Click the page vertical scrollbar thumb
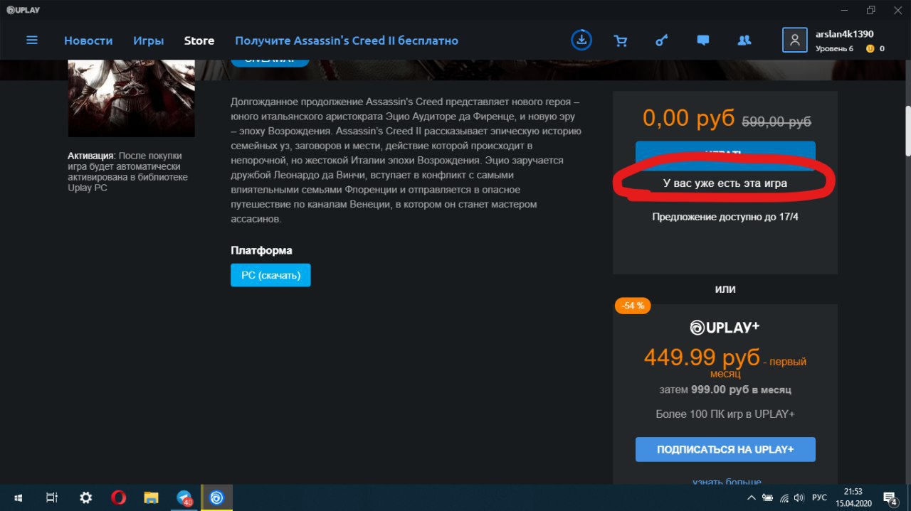The width and height of the screenshot is (911, 511). point(907,131)
